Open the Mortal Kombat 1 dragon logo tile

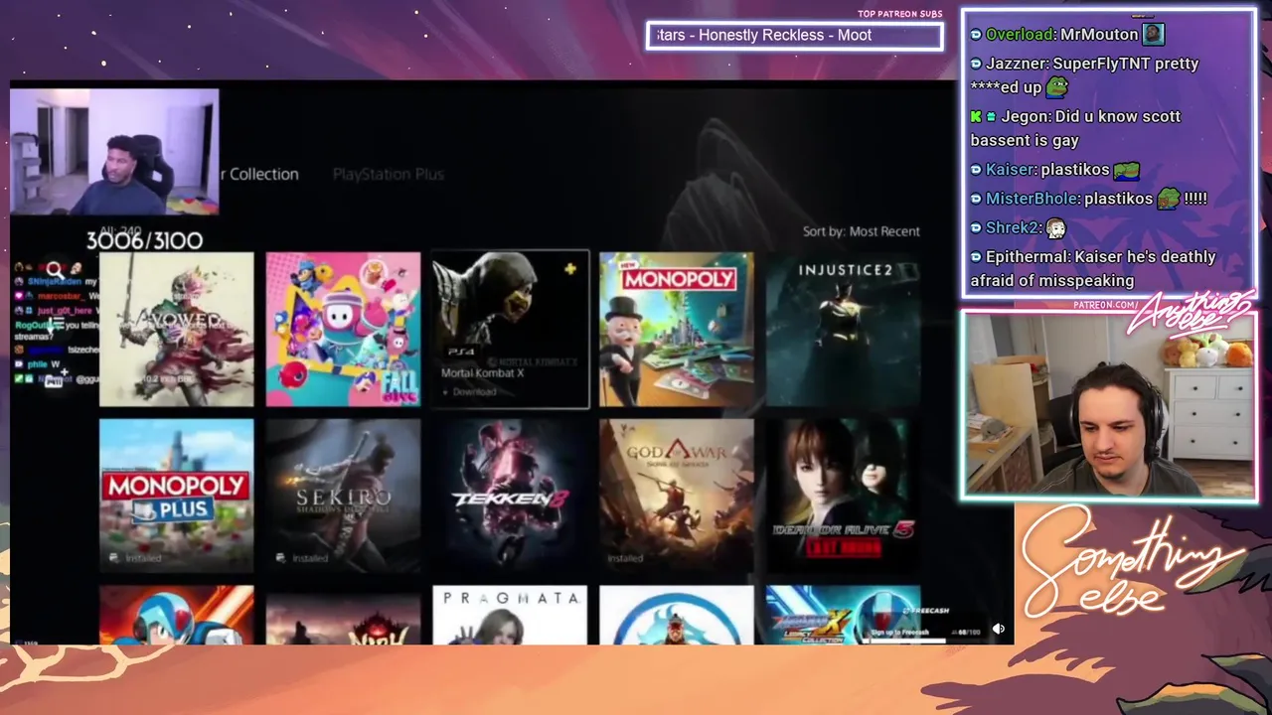click(677, 615)
